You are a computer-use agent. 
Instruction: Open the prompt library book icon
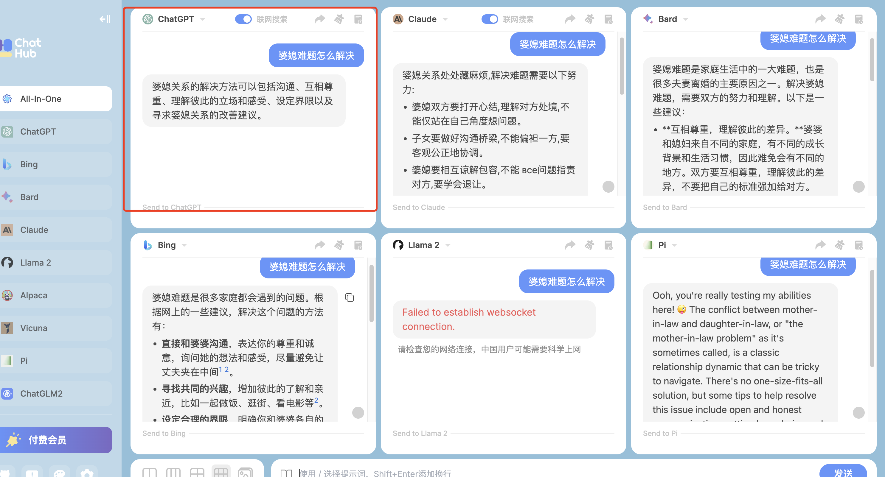pos(286,473)
